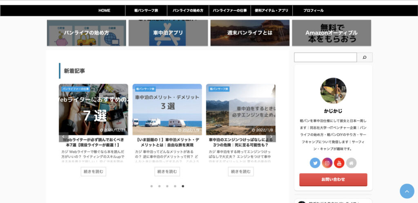Viewport: 418px width, 203px height.
Task: Open the 車中泊をするときに必ずエンジンを止め thumbnail
Action: point(241,109)
